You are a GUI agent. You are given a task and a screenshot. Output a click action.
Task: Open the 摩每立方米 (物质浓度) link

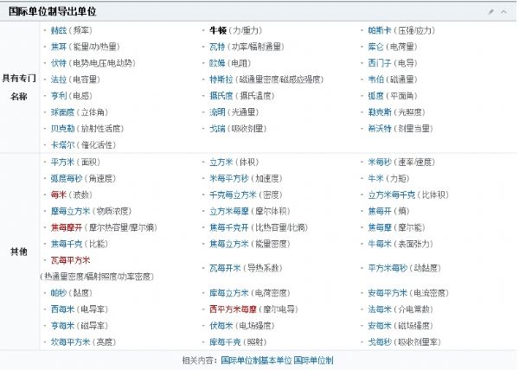71,211
